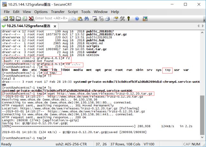This screenshot has height=147, width=206.
Task: Click the Print Screen toolbar icon
Action: point(95,19)
